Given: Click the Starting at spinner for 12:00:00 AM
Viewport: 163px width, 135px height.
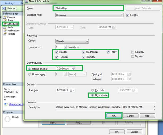Looking at the screenshot, I should click(129, 74).
